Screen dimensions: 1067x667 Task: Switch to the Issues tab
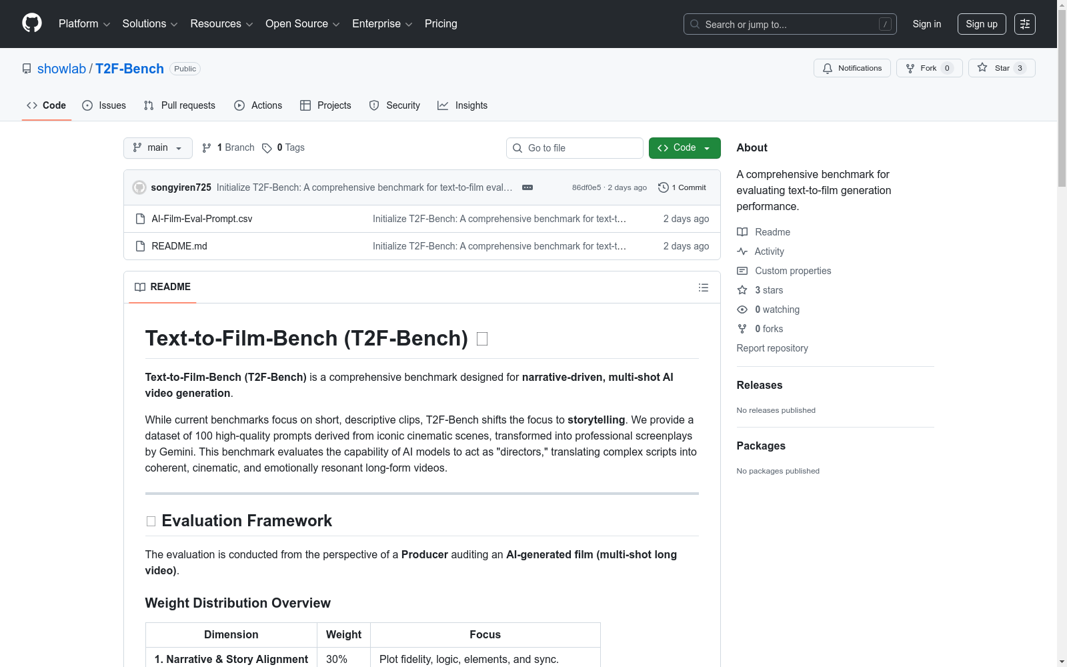click(104, 105)
